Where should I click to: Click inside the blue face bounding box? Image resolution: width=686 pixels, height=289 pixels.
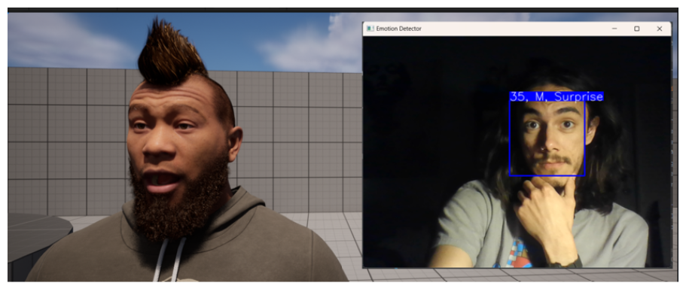pyautogui.click(x=547, y=138)
